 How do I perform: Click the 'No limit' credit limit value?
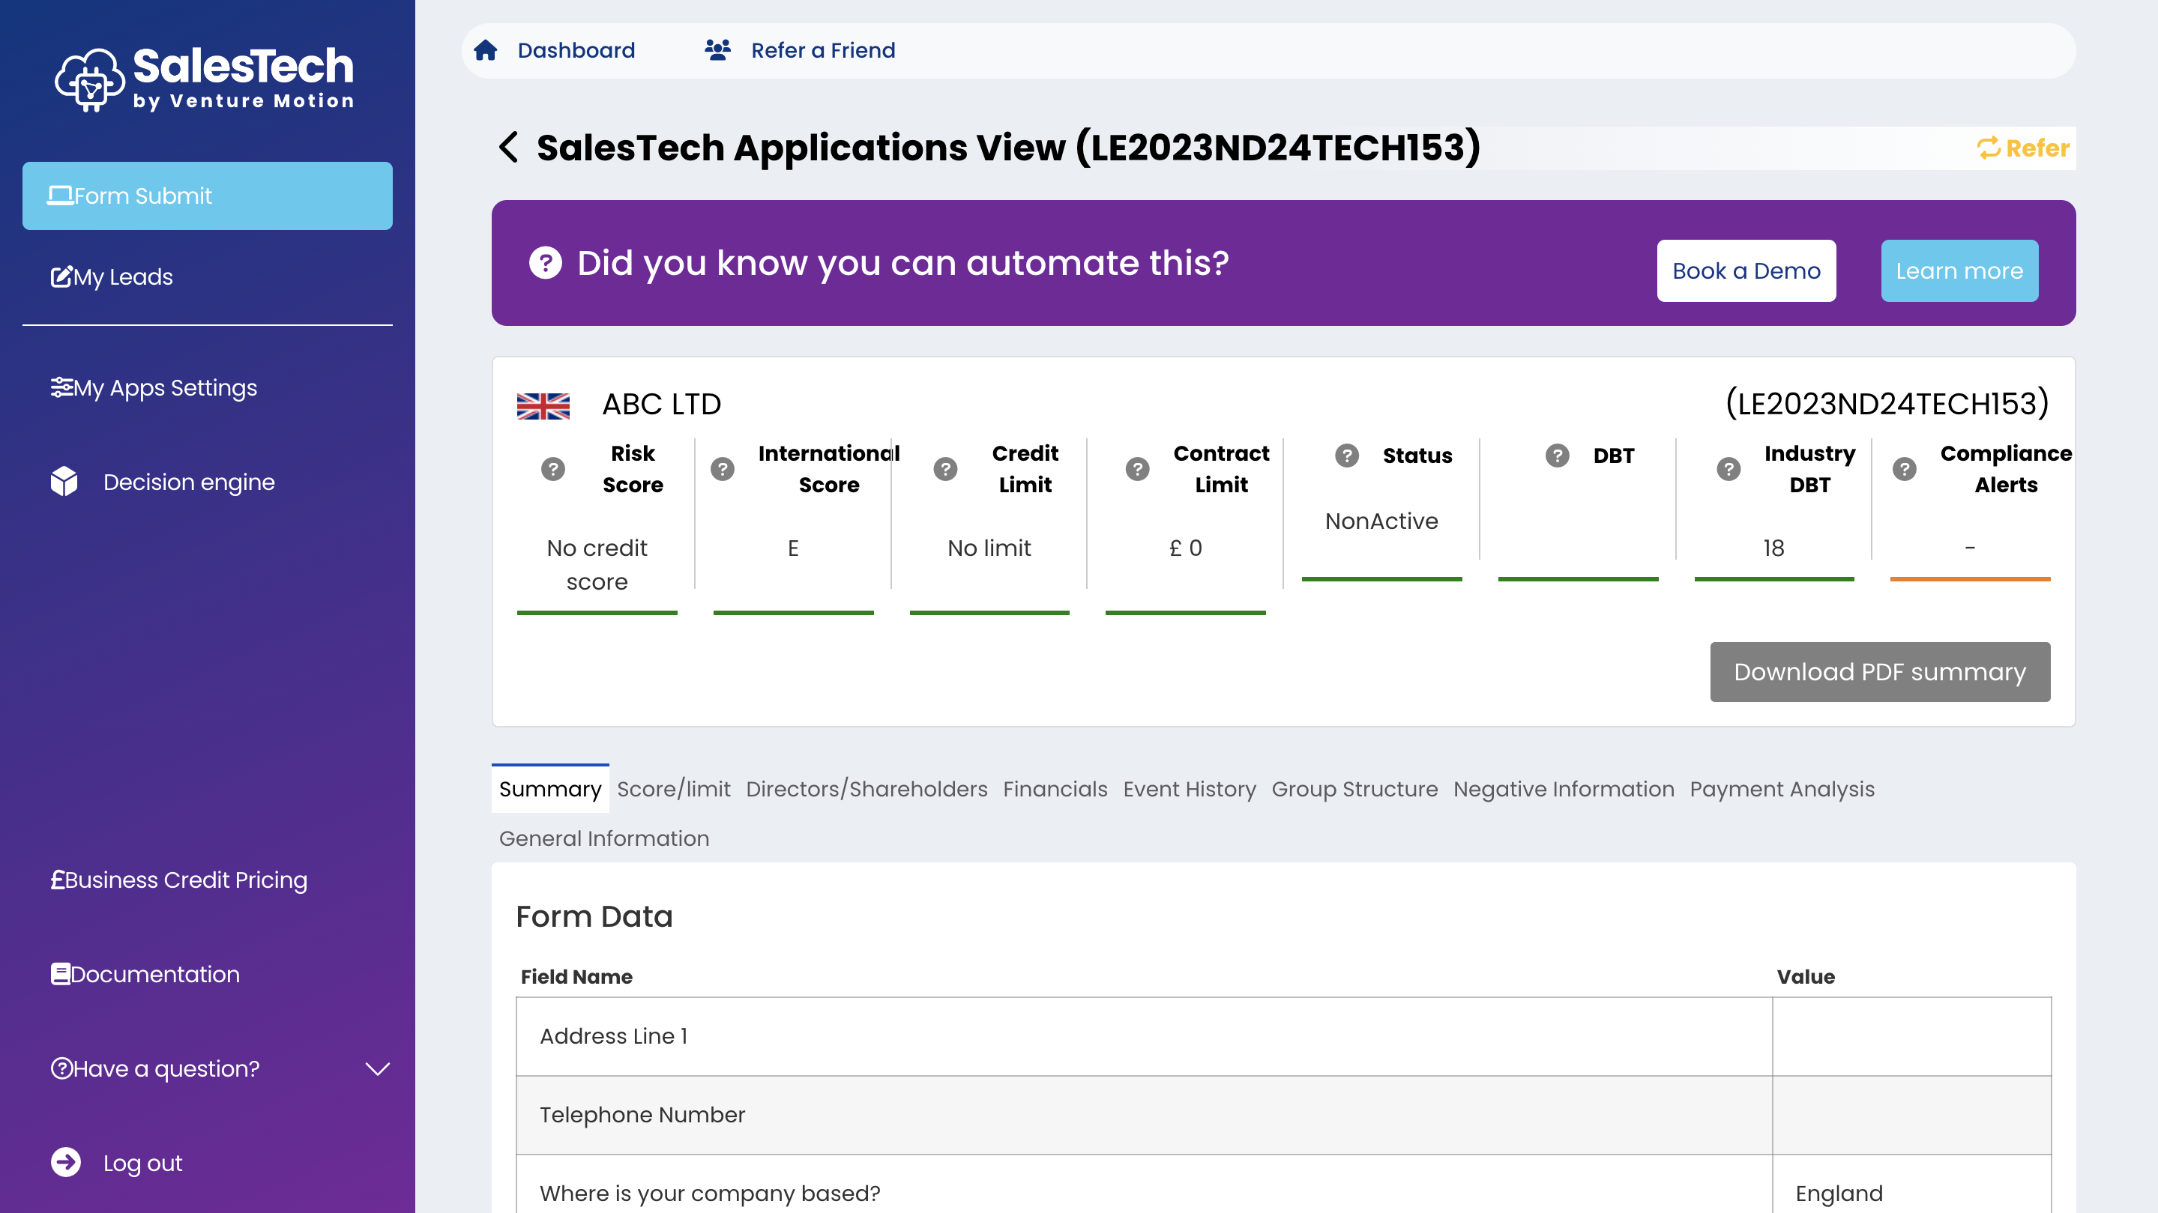coord(989,548)
